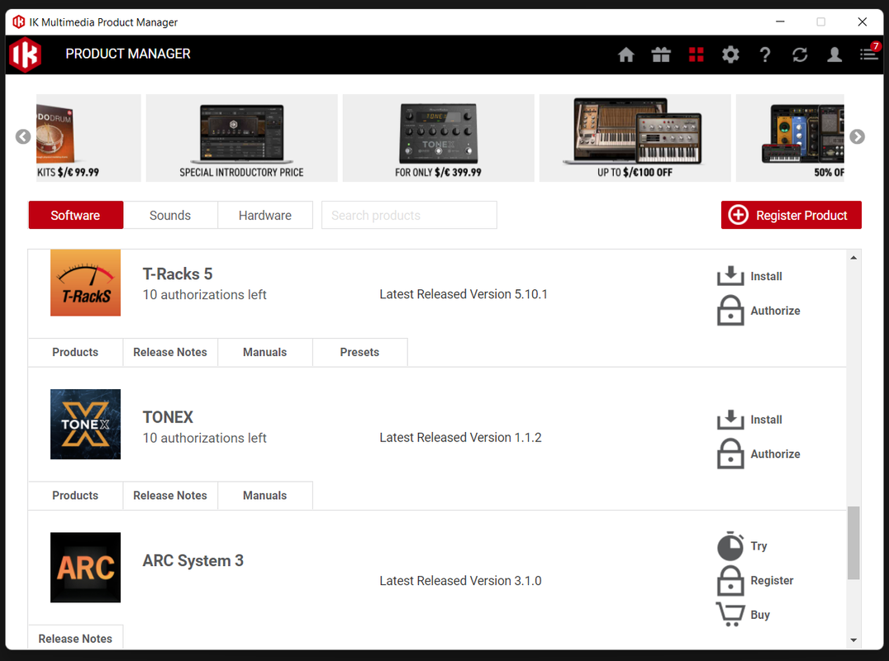Click the Buy label for ARC System 3

click(760, 615)
